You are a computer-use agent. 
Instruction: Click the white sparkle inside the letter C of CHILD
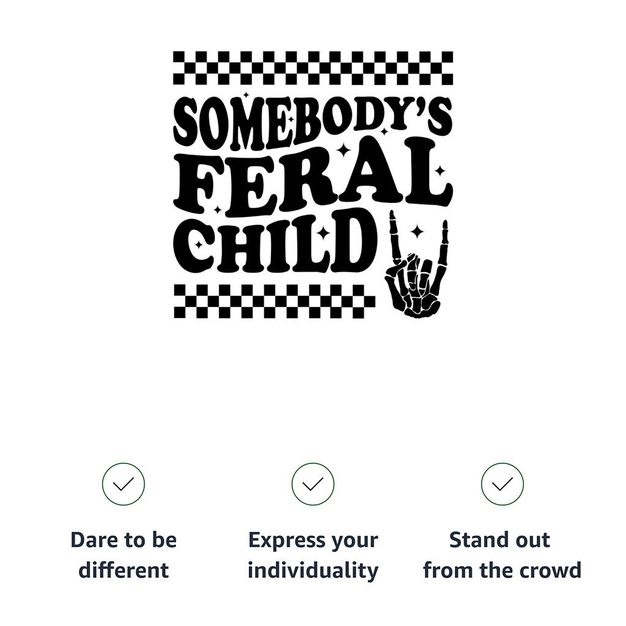199,245
